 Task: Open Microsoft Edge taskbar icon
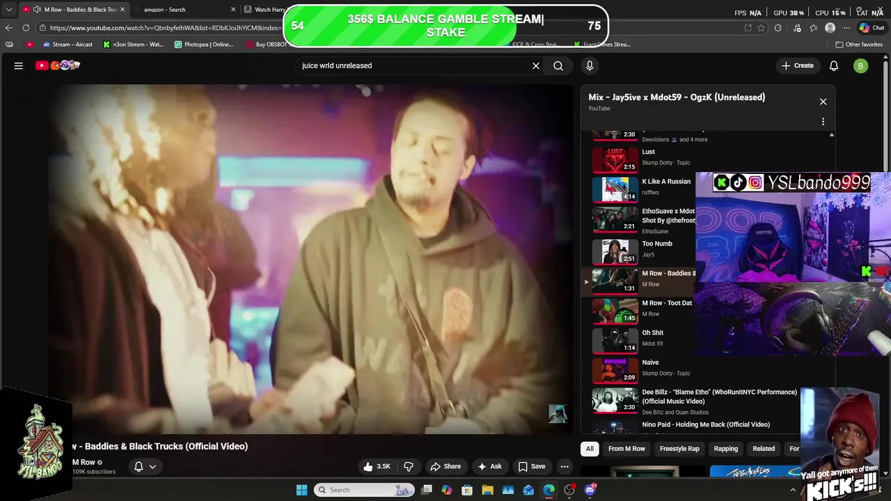pos(549,490)
